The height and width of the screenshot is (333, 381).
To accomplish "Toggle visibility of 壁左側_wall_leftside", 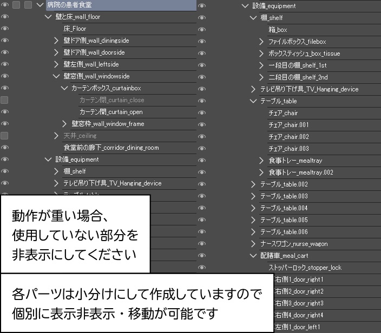I will pyautogui.click(x=5, y=64).
